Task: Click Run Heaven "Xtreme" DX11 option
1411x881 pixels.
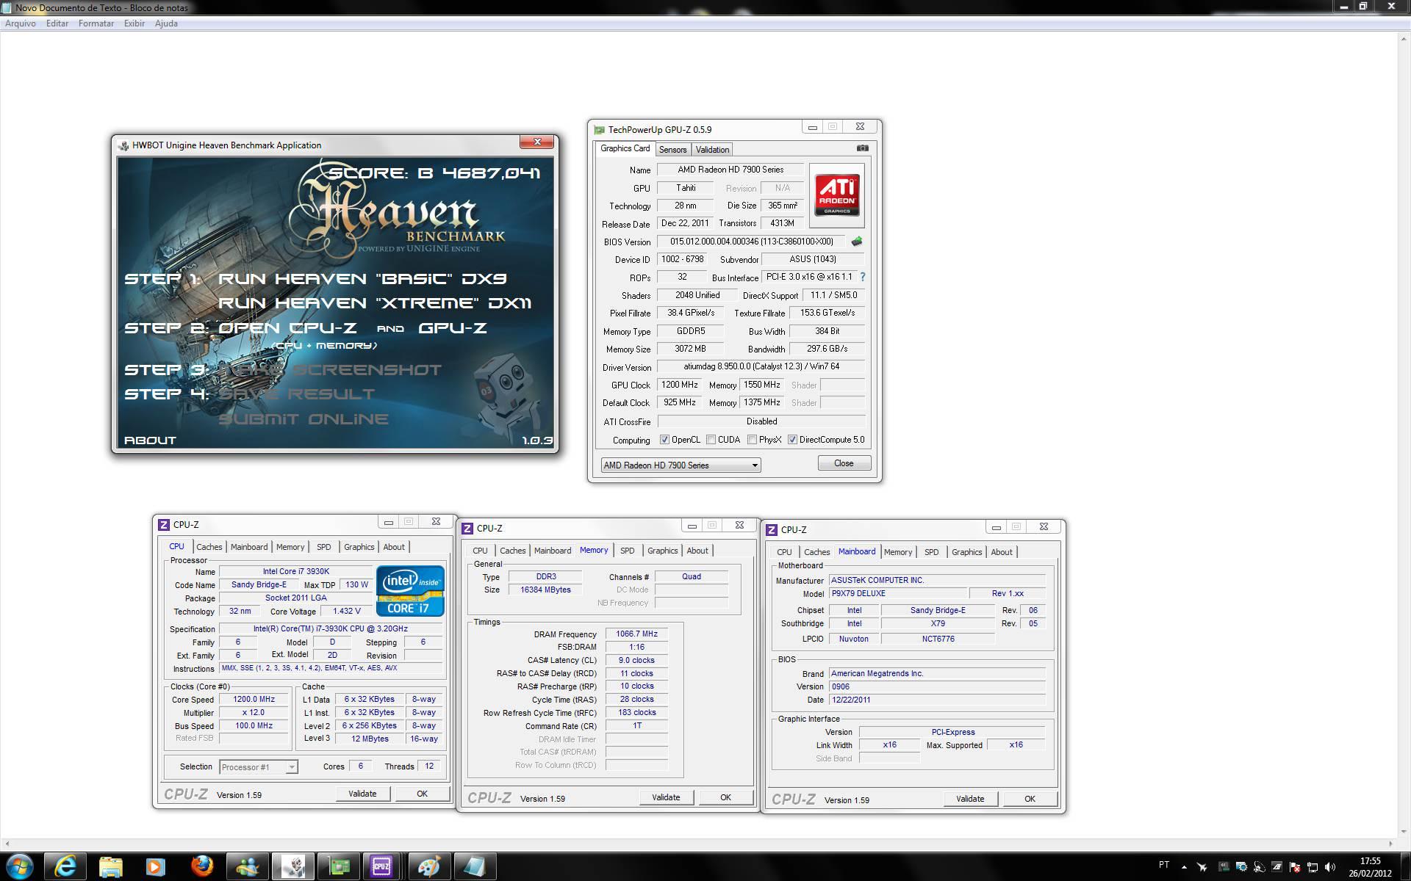Action: tap(375, 303)
